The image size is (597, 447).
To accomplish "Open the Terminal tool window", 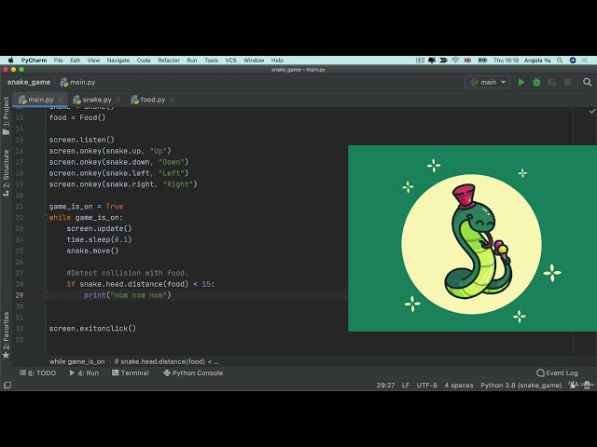I will 131,372.
